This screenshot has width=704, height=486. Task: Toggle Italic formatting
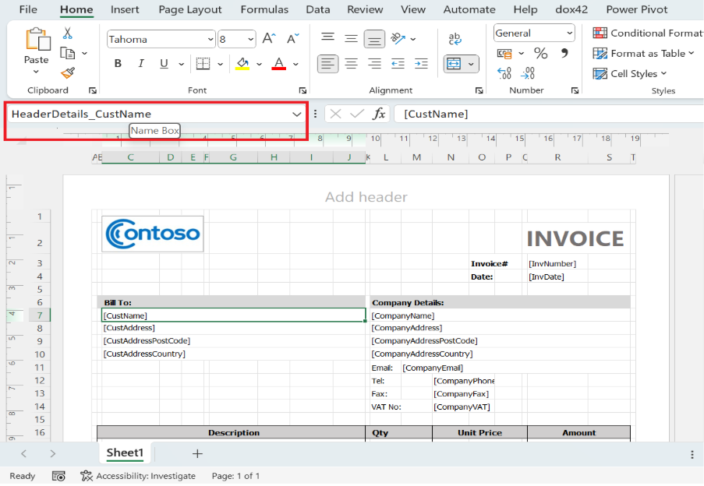click(140, 64)
